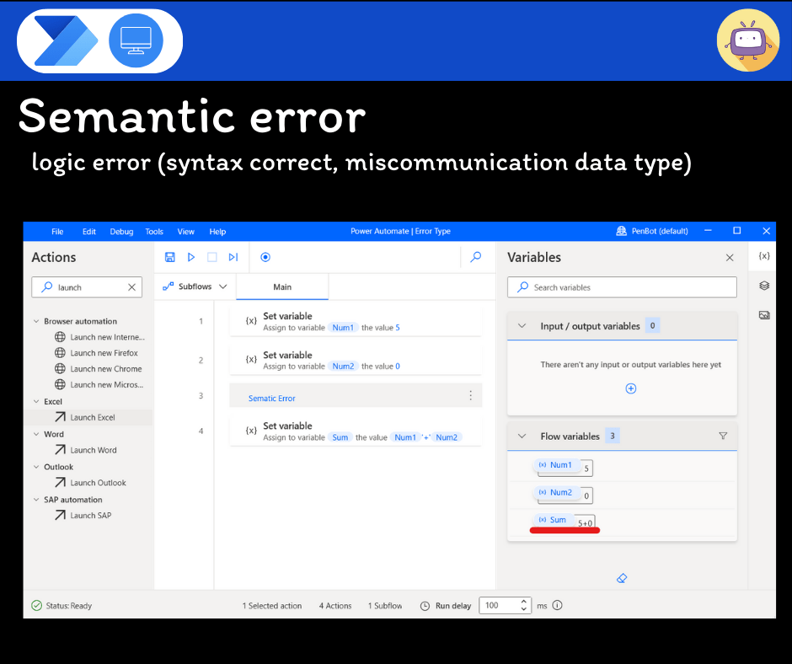Open Images panel icon

pos(764,315)
